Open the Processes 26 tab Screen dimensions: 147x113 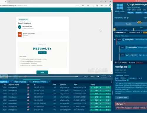pos(120,32)
